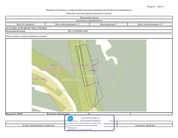This screenshot has width=178, height=138.
Task: Select the 'Раздел 3' header text
Action: [151, 7]
